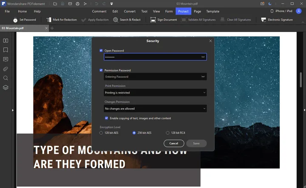Disable copying of text, images and content
Image resolution: width=306 pixels, height=188 pixels.
tap(107, 118)
